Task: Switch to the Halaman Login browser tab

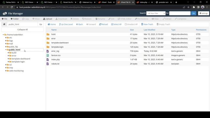Action: 87,2
